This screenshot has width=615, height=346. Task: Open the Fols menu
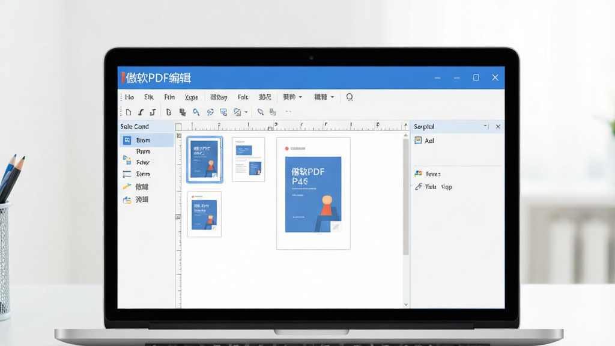(243, 97)
